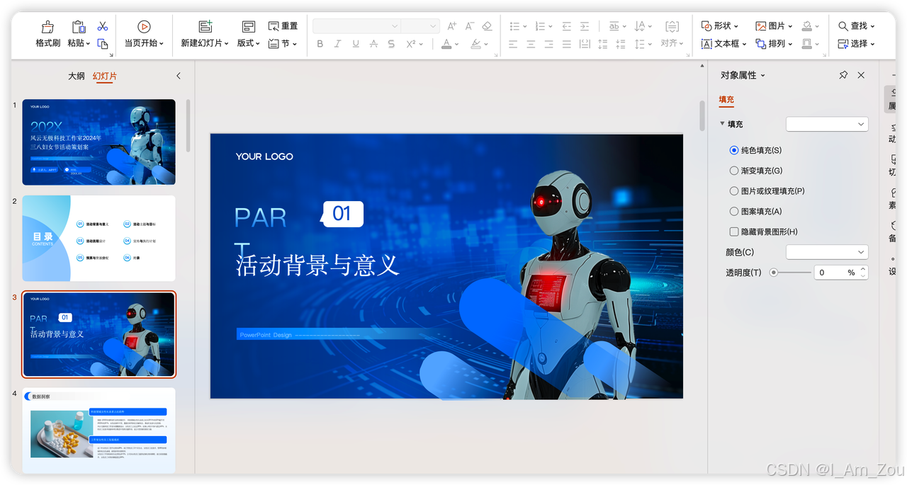
Task: Click the text shadow S icon
Action: (x=391, y=44)
